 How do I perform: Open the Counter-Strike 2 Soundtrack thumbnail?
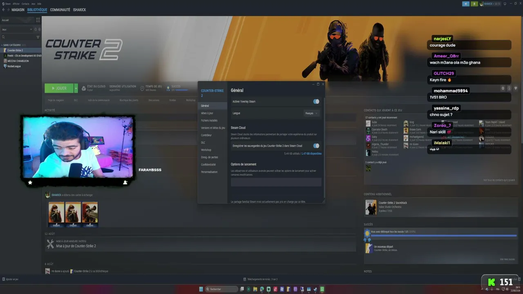point(371,207)
